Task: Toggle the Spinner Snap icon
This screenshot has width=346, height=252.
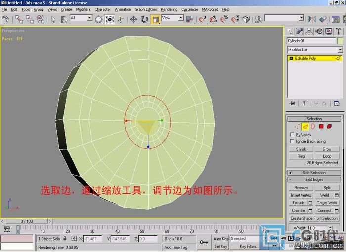Action: [x=235, y=19]
